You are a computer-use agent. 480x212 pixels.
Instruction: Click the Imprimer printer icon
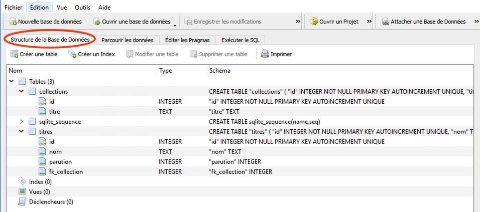(265, 54)
